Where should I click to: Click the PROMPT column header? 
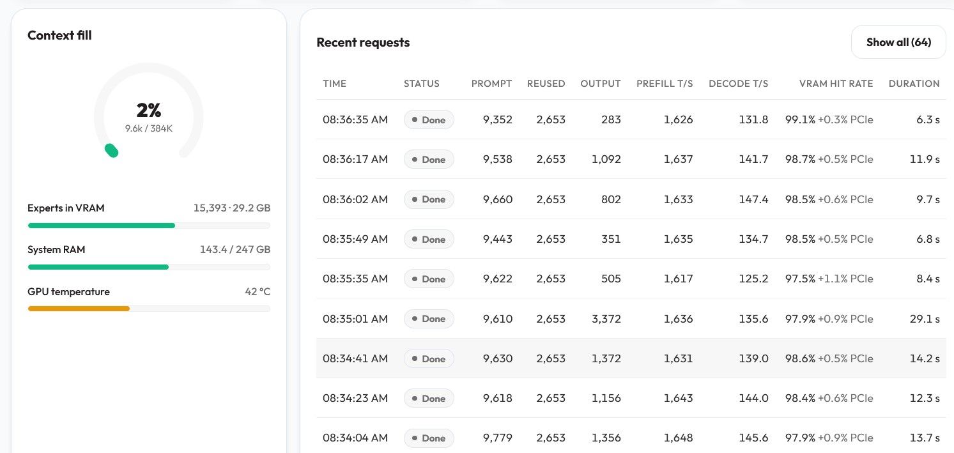(492, 84)
